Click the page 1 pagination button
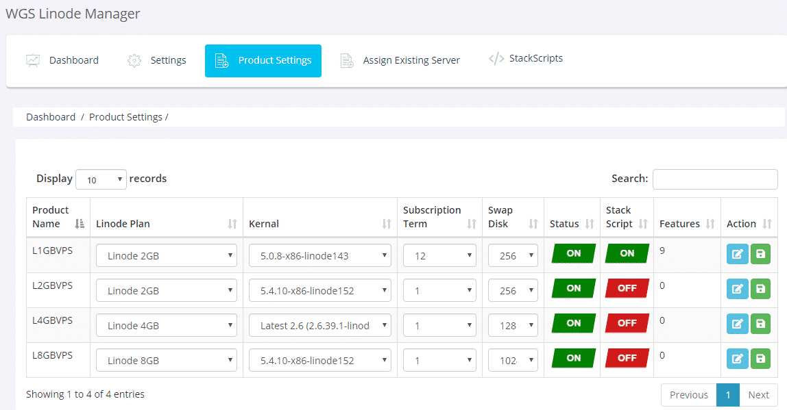 pyautogui.click(x=728, y=395)
